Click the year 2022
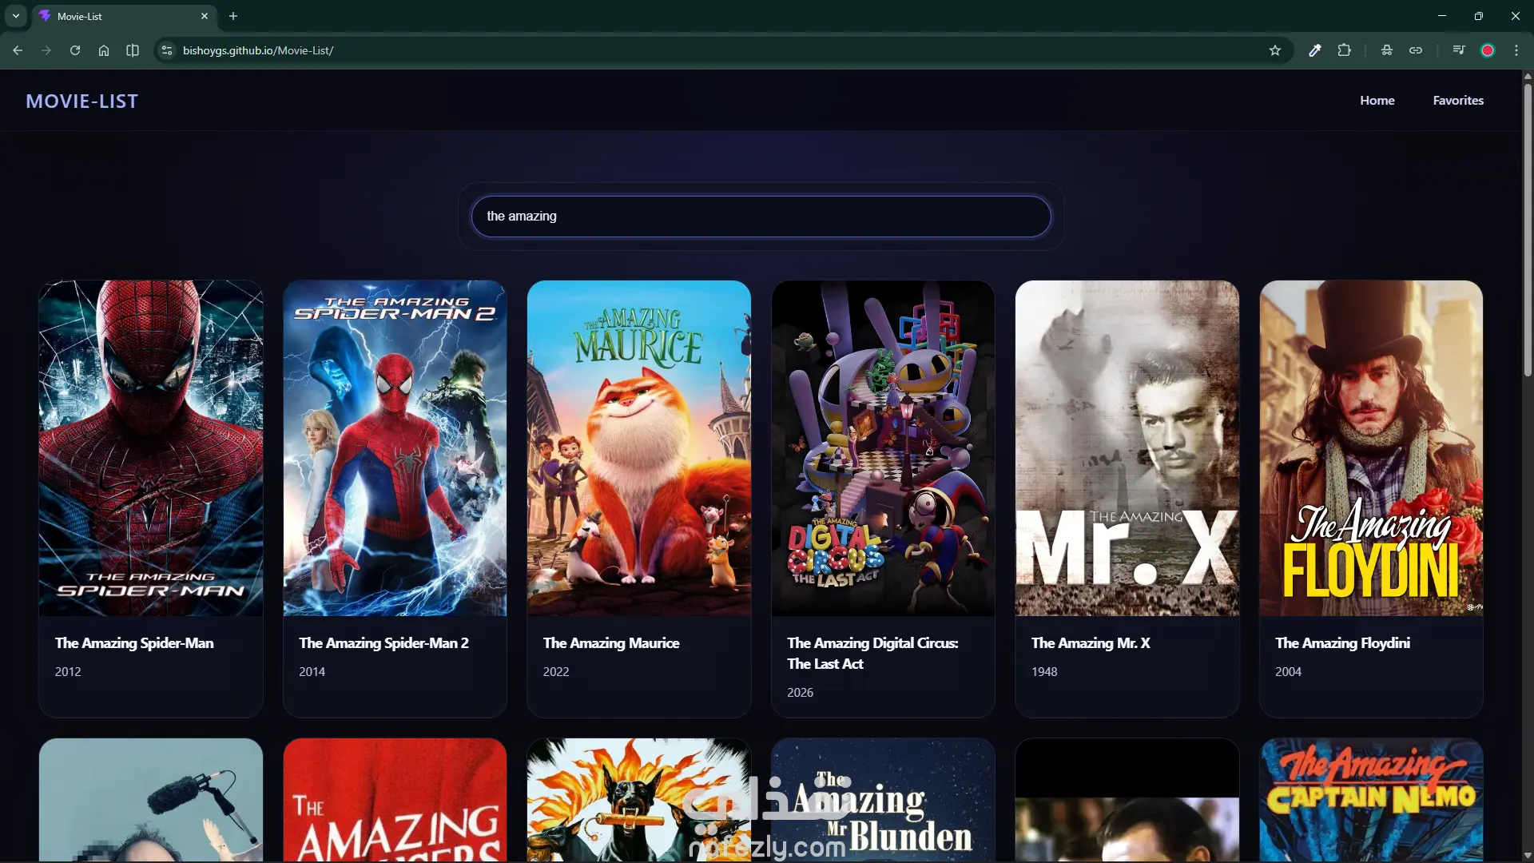Screen dimensions: 1534x863 click(556, 672)
